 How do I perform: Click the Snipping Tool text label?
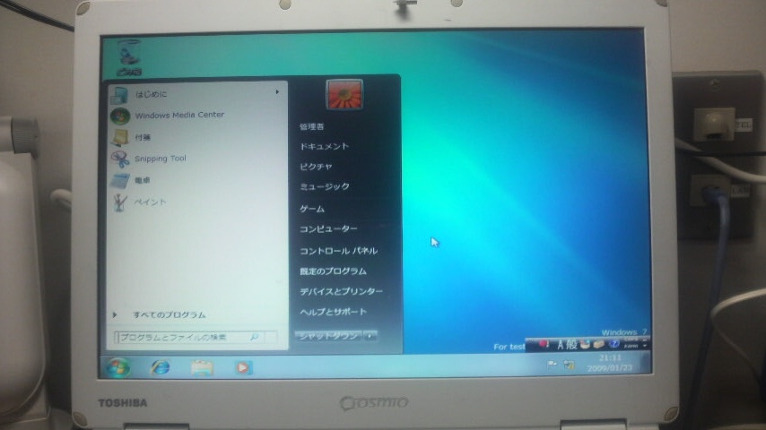click(161, 159)
